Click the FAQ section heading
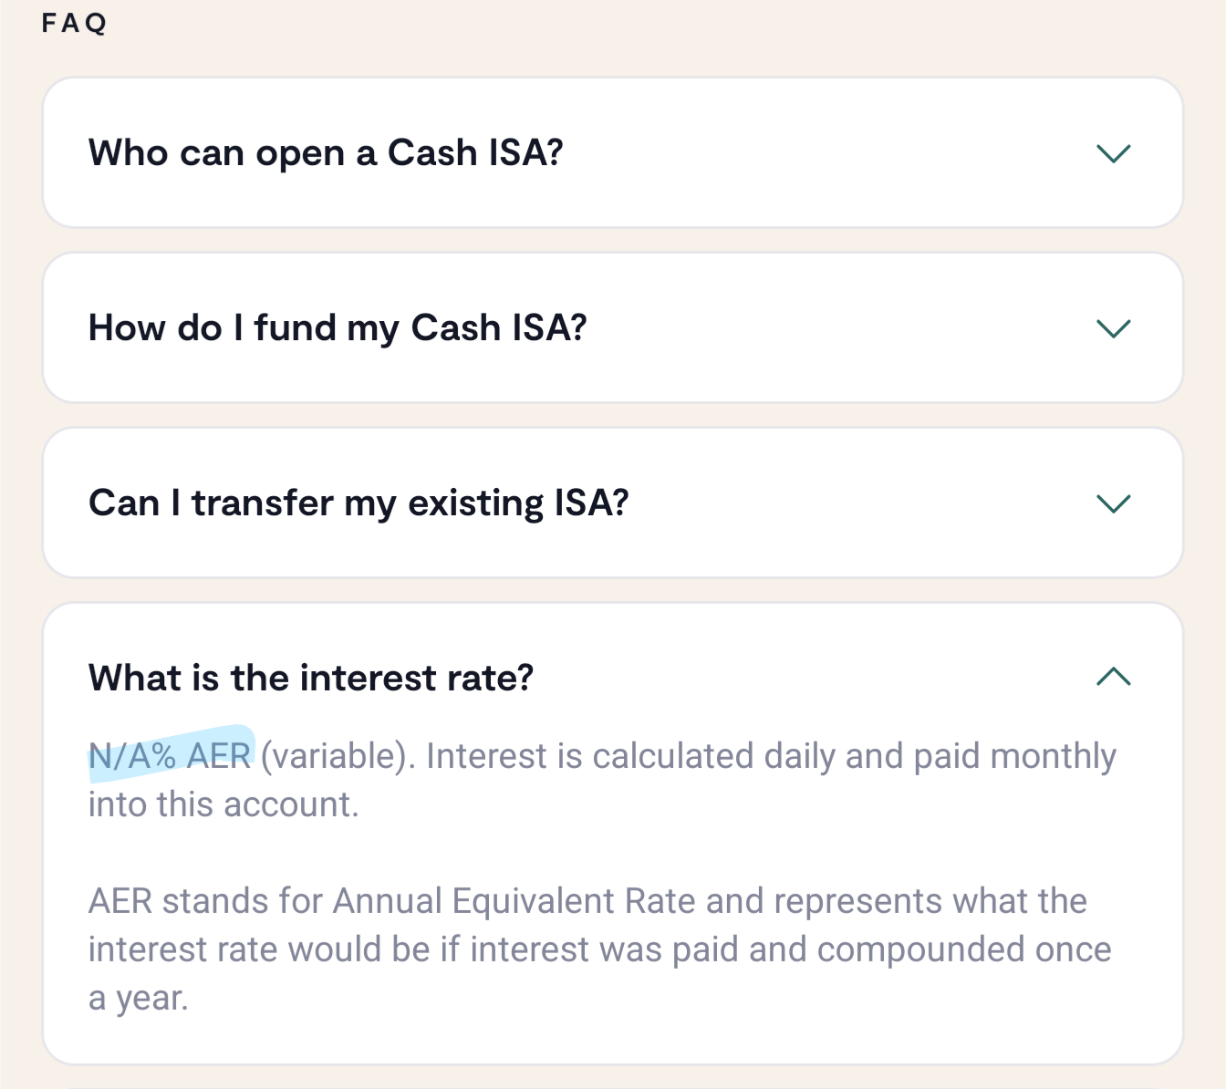This screenshot has height=1089, width=1226. coord(74,23)
